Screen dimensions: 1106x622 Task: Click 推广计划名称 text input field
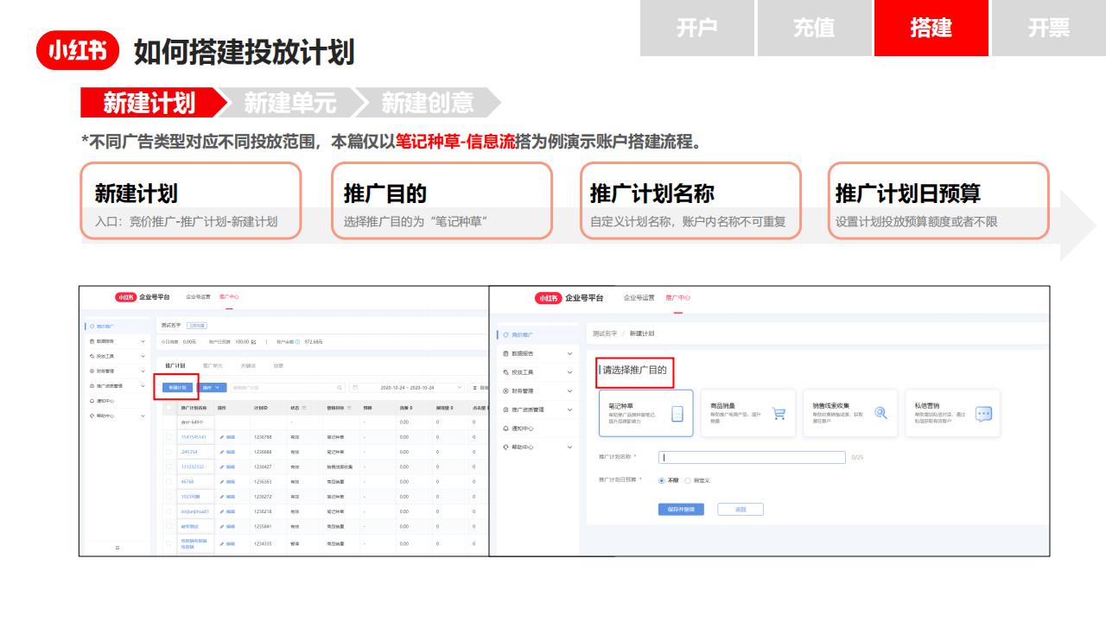[752, 457]
